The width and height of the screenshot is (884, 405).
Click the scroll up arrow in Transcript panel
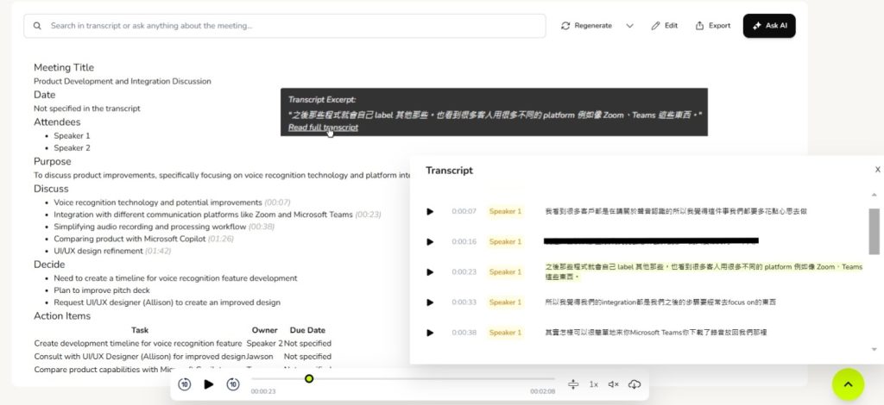(874, 195)
